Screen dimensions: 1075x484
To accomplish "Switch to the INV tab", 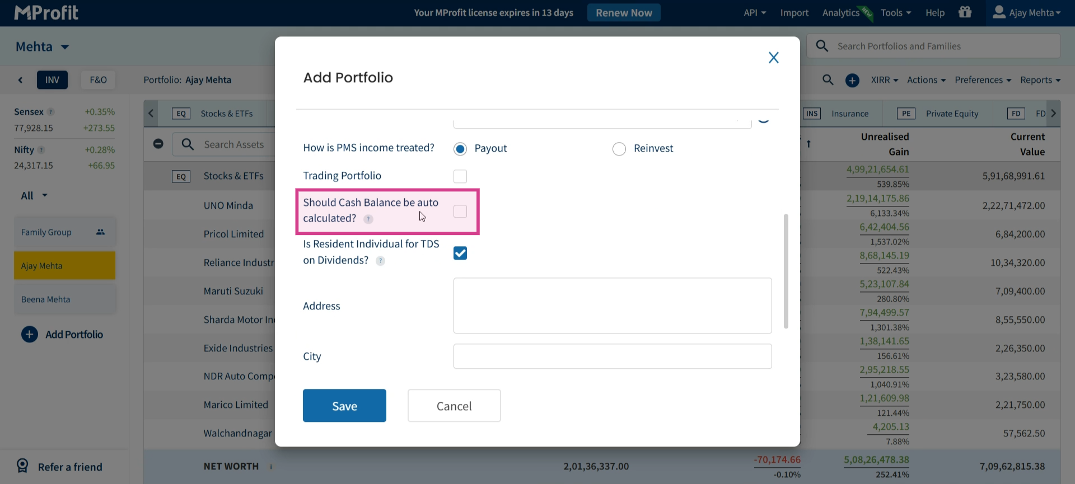I will [52, 80].
